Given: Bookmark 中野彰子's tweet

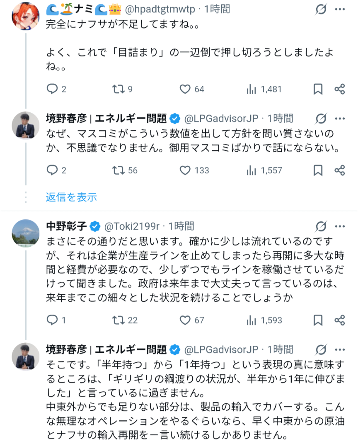Looking at the screenshot, I should [318, 320].
